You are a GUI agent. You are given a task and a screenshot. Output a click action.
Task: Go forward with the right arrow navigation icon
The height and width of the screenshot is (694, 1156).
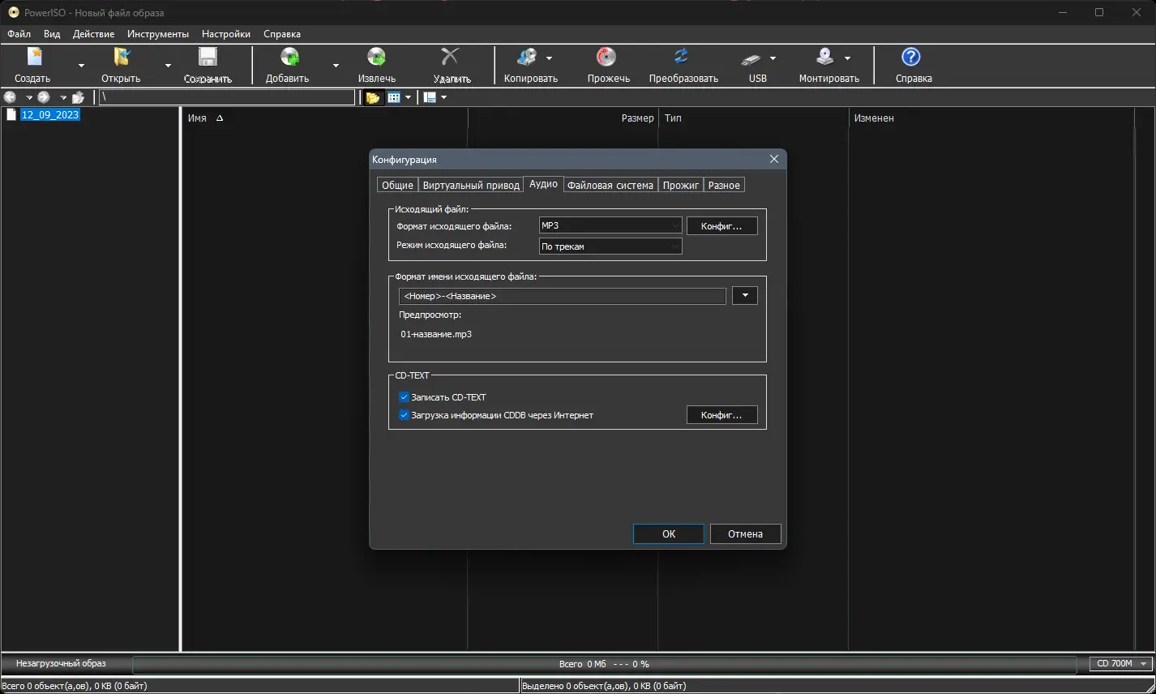coord(45,97)
